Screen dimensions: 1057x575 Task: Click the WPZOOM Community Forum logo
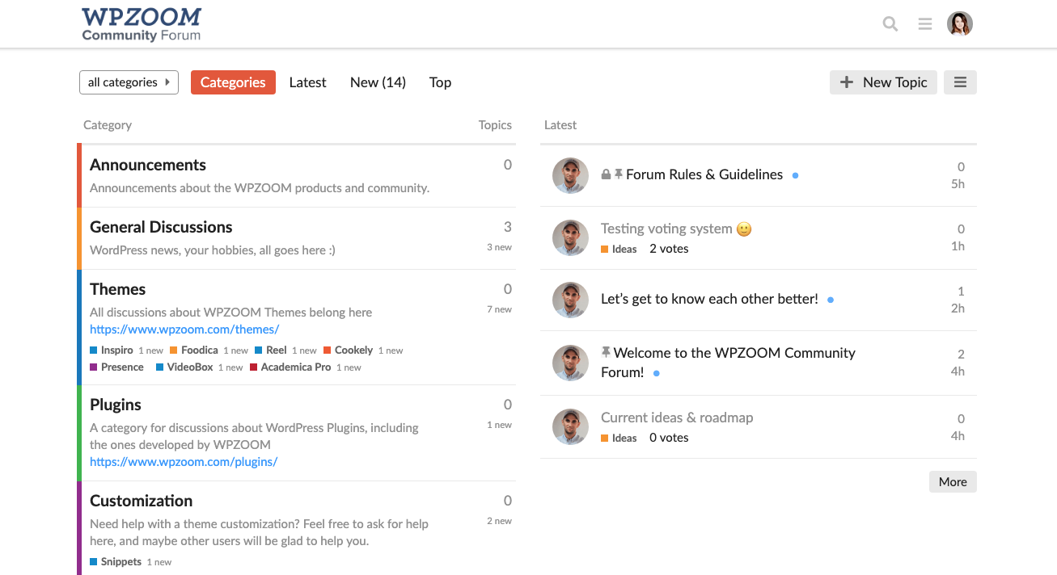(x=142, y=24)
